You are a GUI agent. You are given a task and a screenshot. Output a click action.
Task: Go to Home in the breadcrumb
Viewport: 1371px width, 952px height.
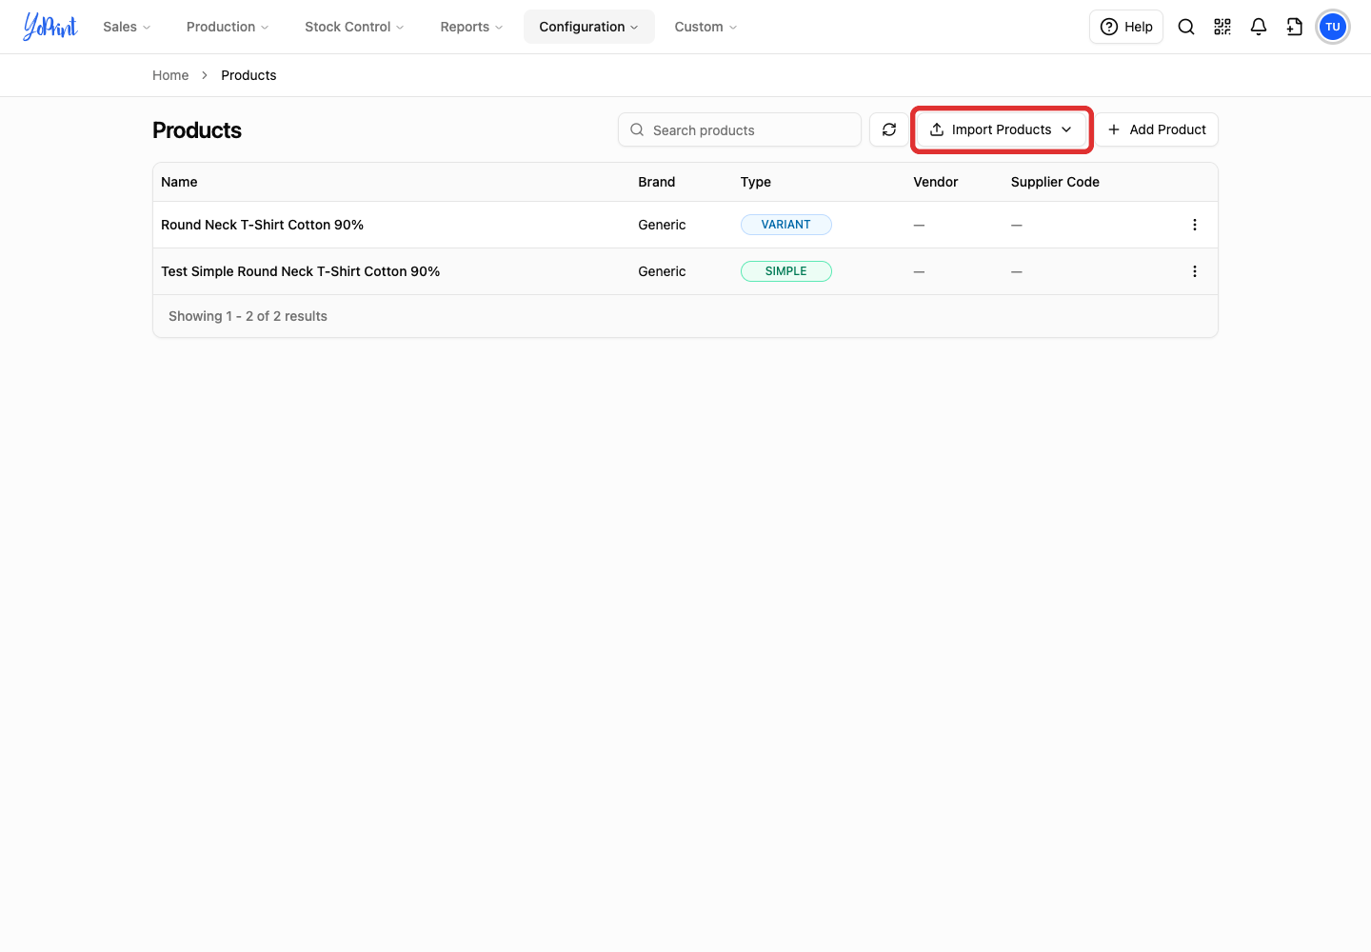pyautogui.click(x=170, y=75)
